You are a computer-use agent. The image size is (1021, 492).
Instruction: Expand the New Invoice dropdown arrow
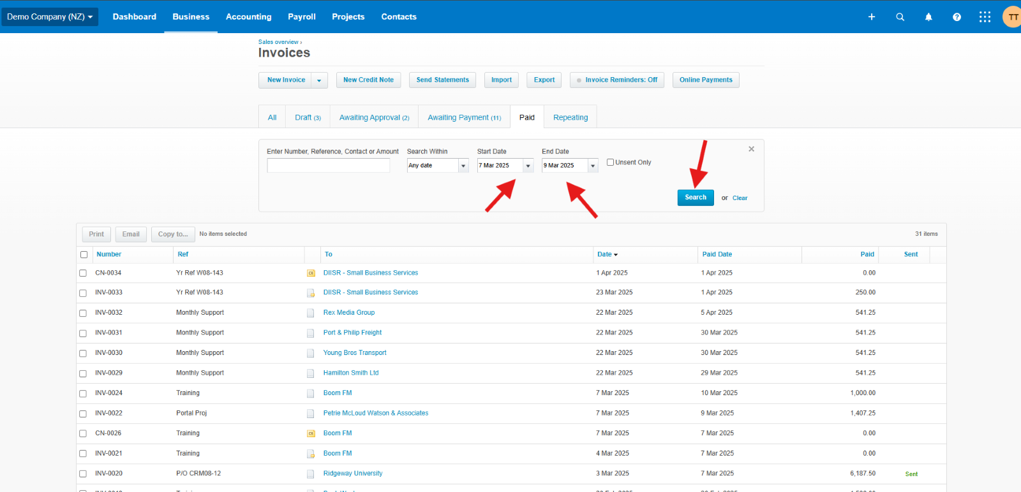[320, 80]
